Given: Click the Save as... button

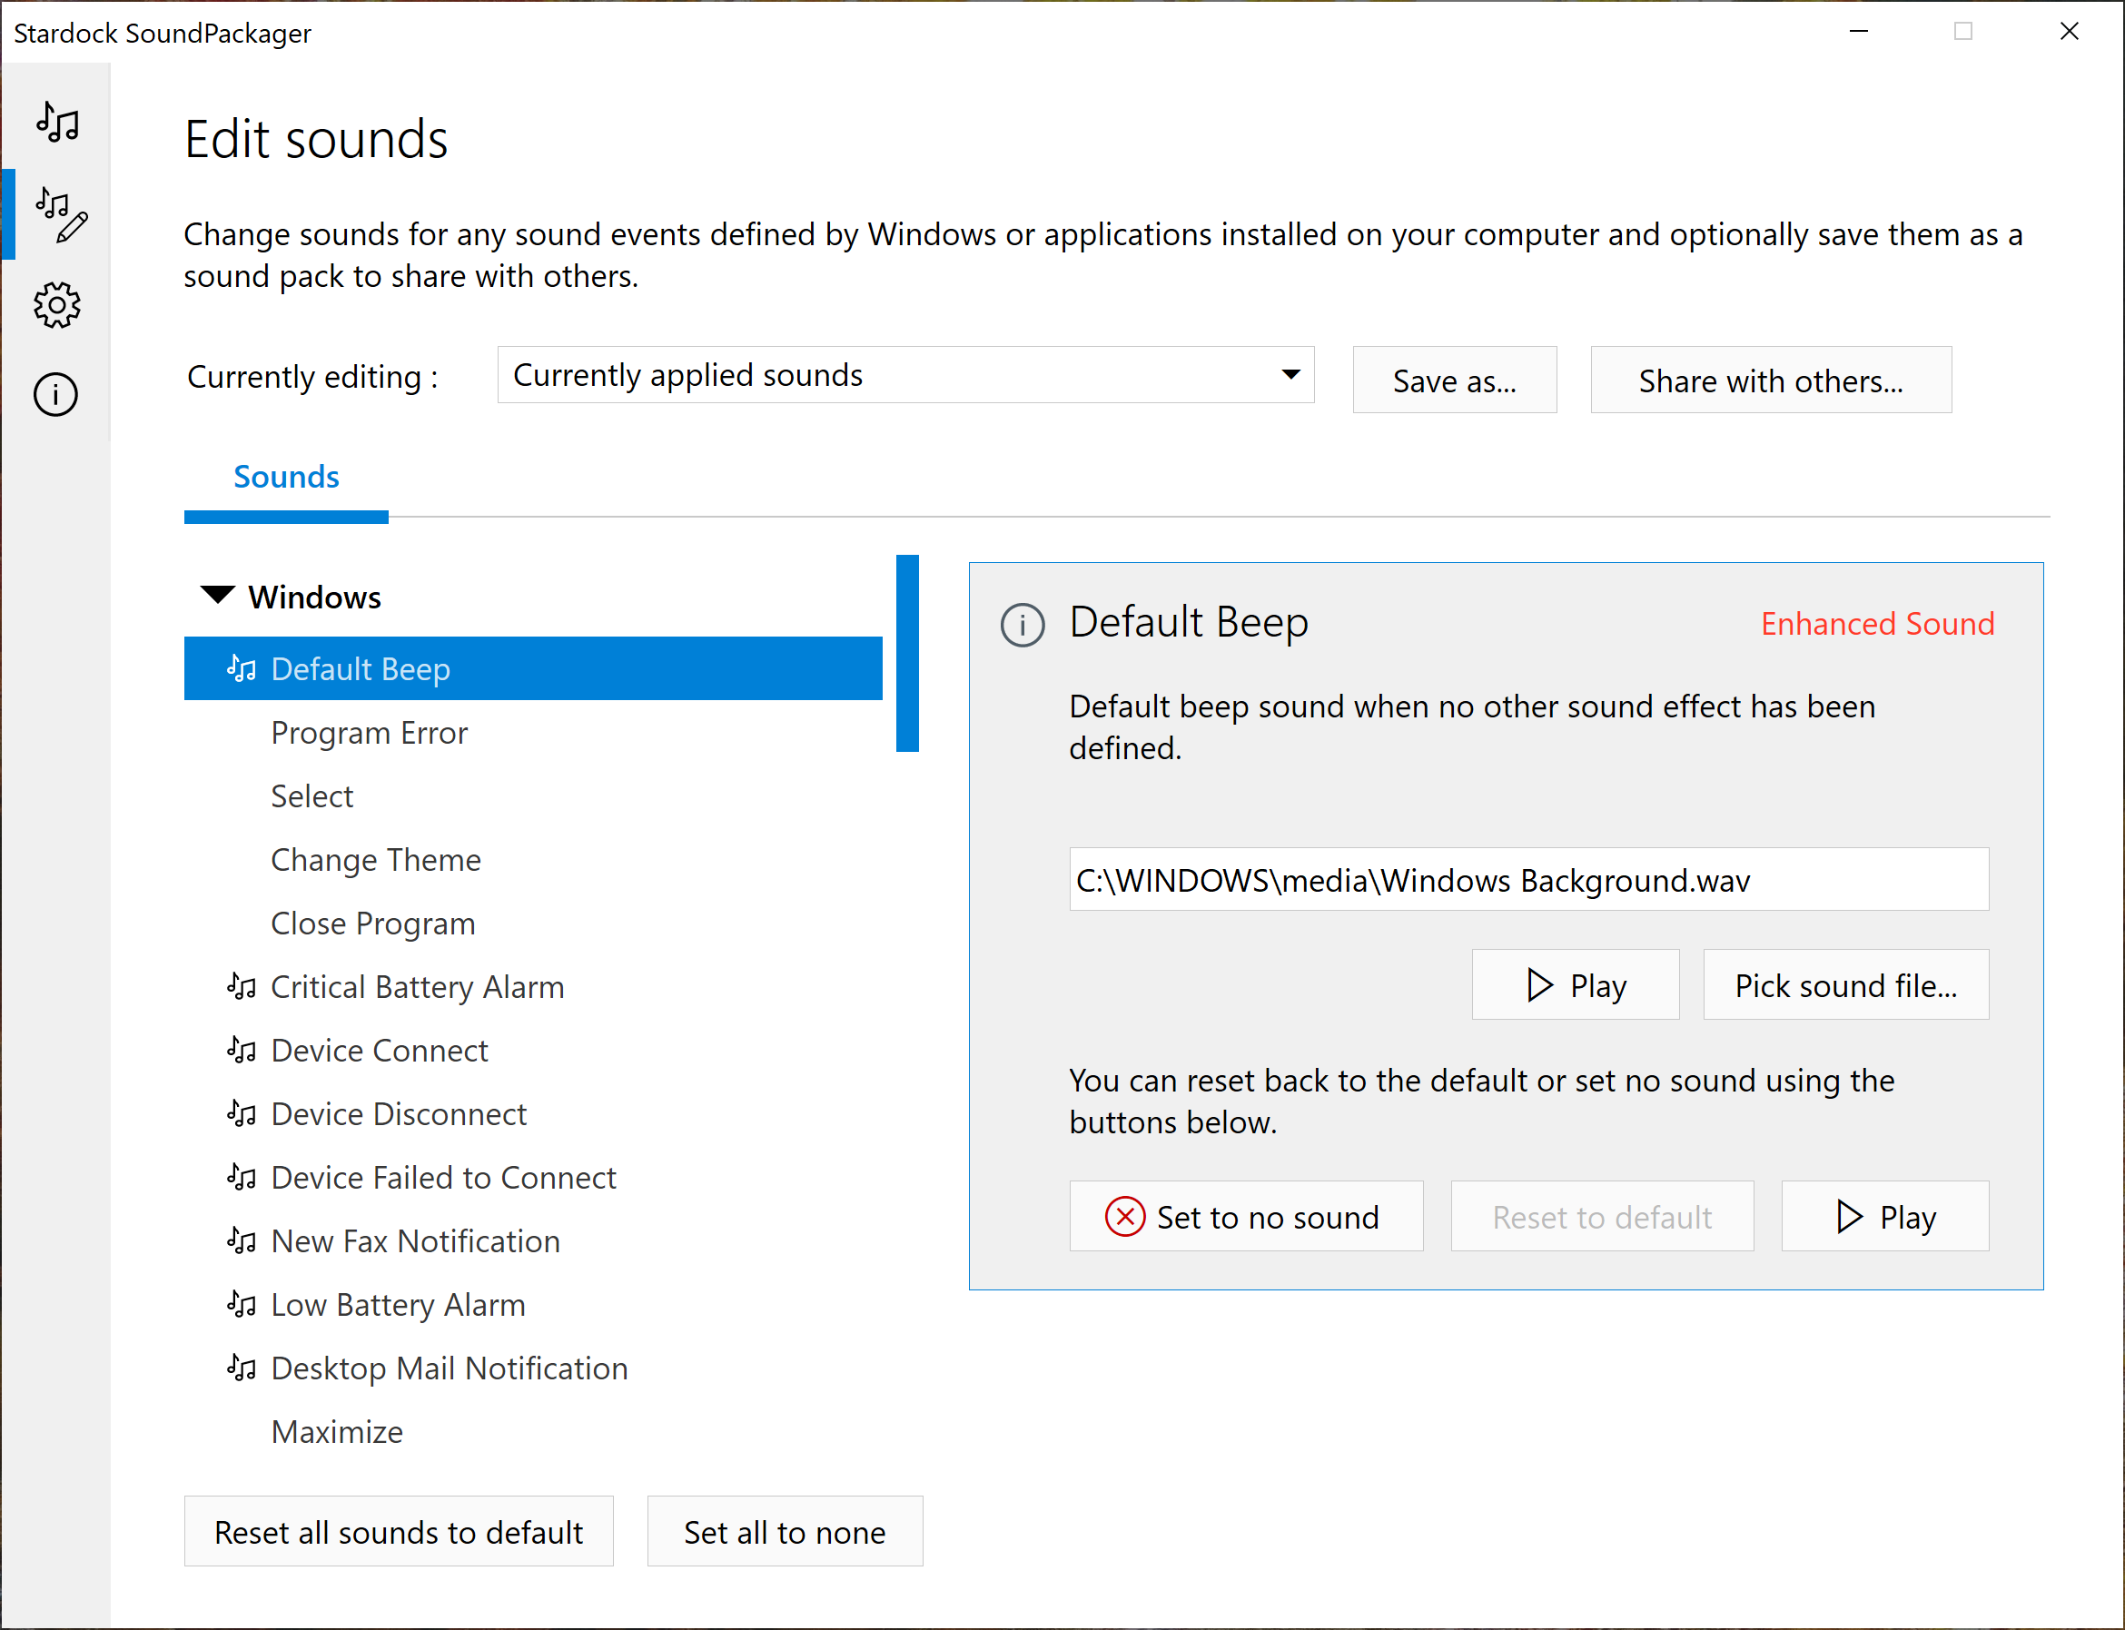Looking at the screenshot, I should [x=1455, y=380].
